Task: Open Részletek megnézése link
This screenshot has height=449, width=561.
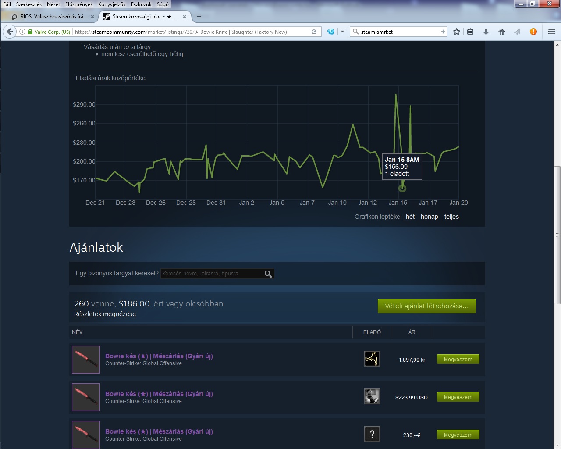Action: point(105,314)
